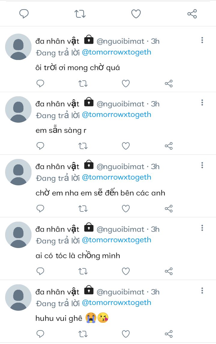The width and height of the screenshot is (216, 344).
Task: Like the main tweet at top
Action: pos(136,14)
